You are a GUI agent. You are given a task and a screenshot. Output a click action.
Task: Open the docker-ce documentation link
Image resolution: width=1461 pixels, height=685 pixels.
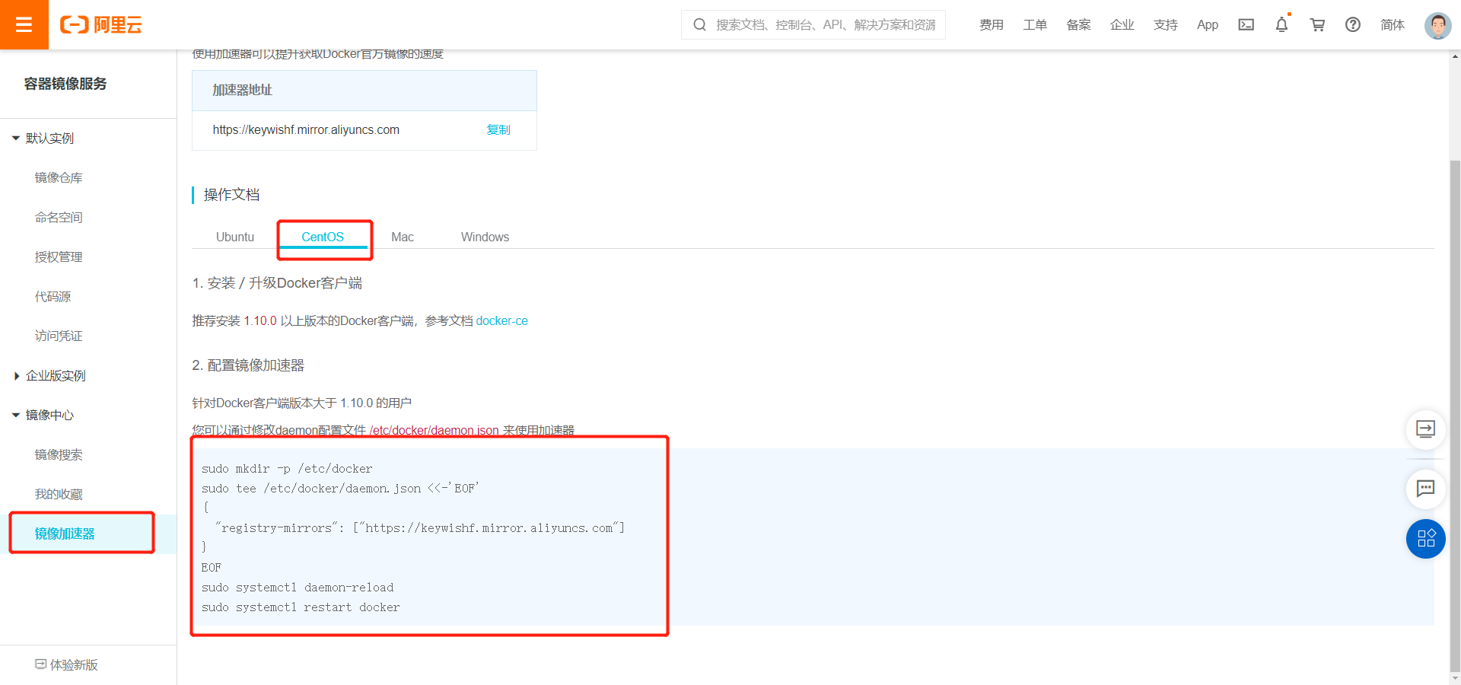(x=501, y=321)
